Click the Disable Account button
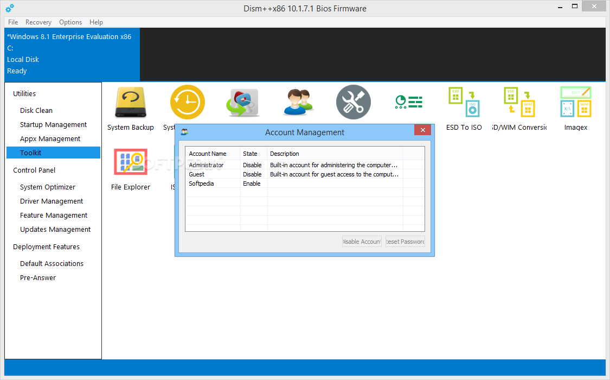The image size is (610, 380). (x=362, y=242)
